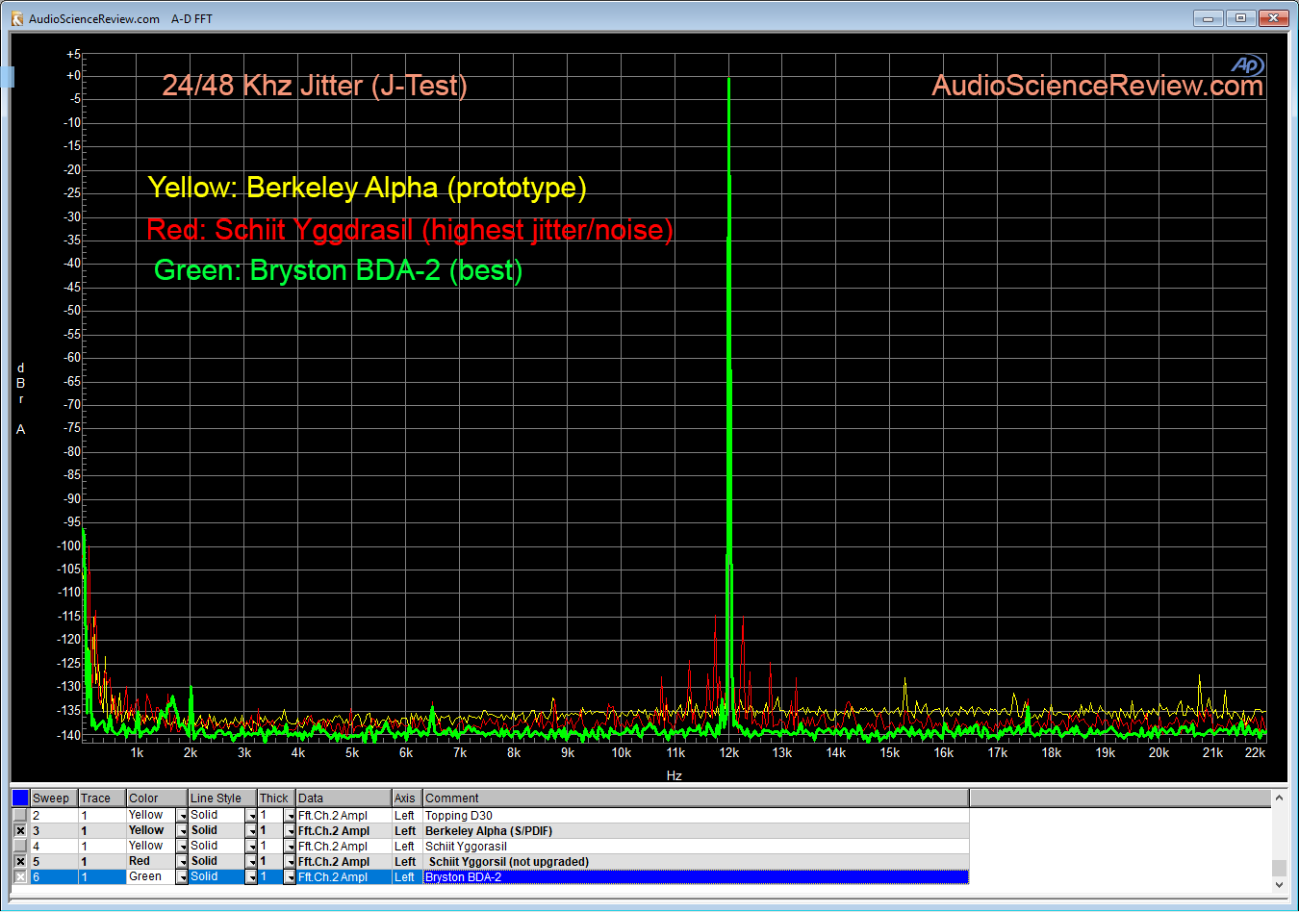Screen dimensions: 1299x912
Task: Select the Berkeley Alpha (S/PDIF) comment cell
Action: click(x=696, y=830)
